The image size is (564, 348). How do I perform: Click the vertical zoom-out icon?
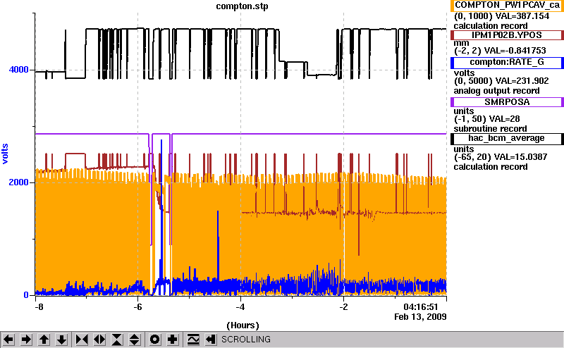tap(134, 340)
